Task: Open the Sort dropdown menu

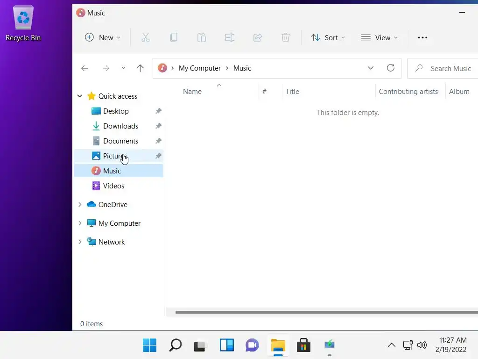Action: point(328,37)
